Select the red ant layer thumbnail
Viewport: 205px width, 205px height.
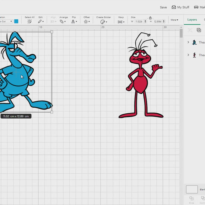195,55
